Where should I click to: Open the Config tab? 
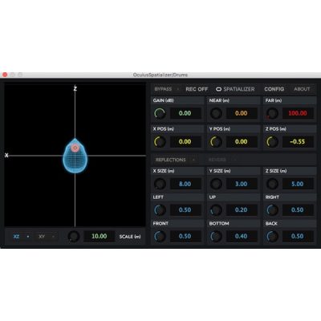274,89
